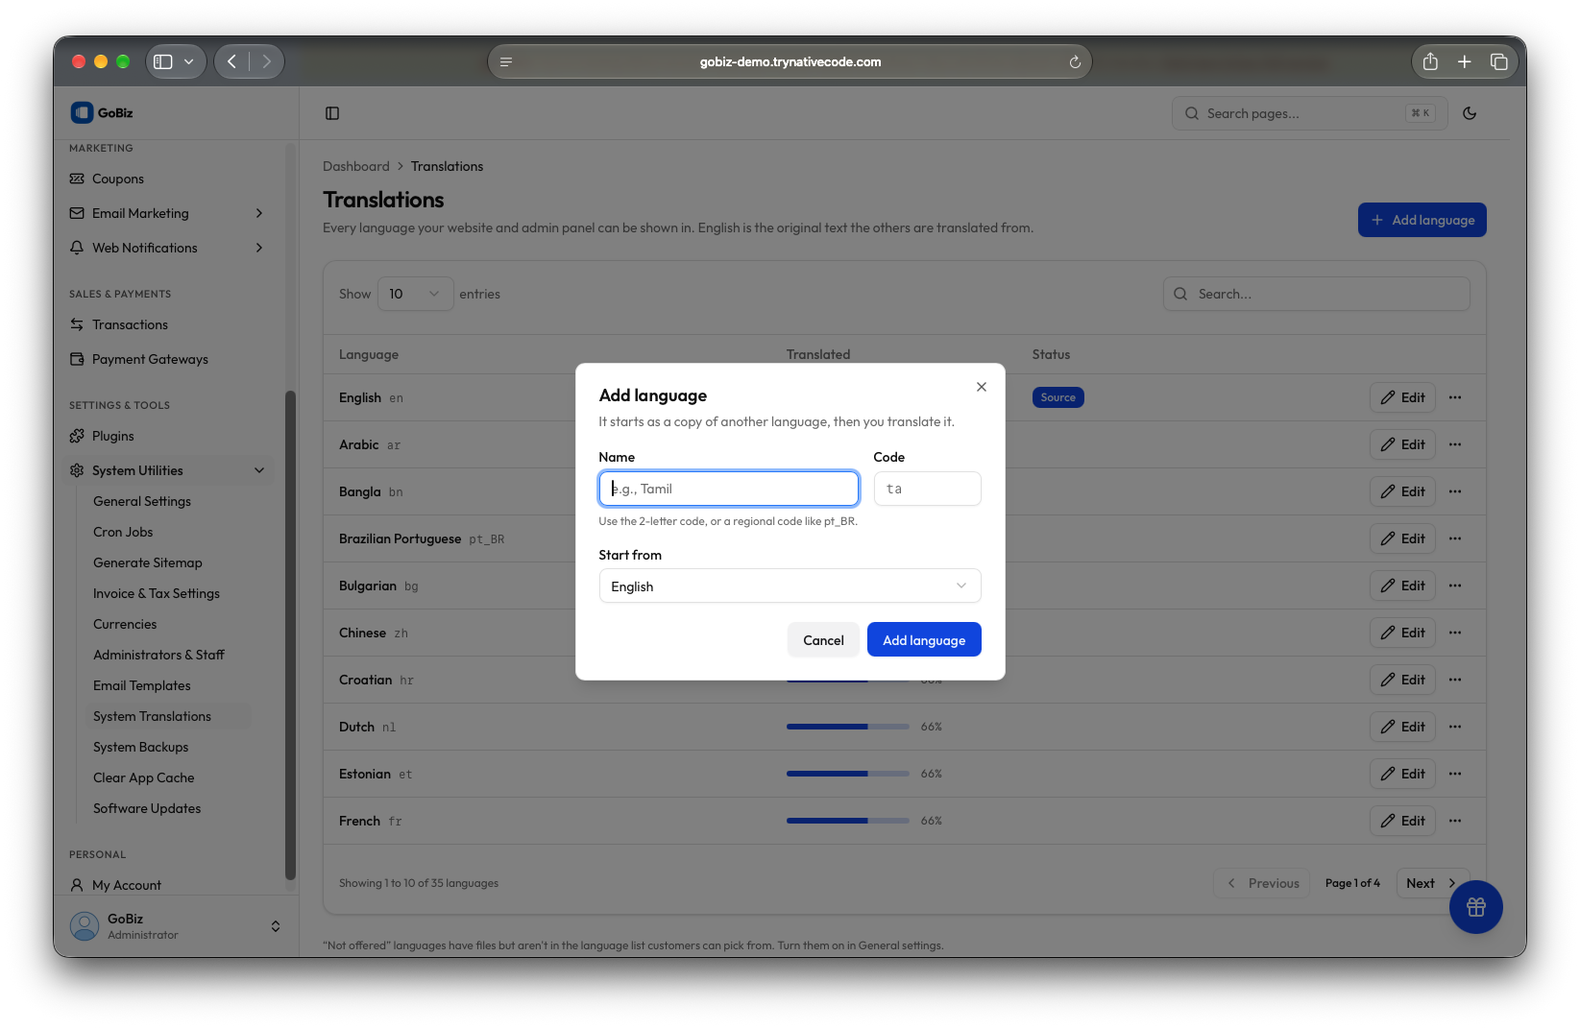This screenshot has width=1580, height=1028.
Task: Open Start from language dropdown
Action: coord(790,586)
